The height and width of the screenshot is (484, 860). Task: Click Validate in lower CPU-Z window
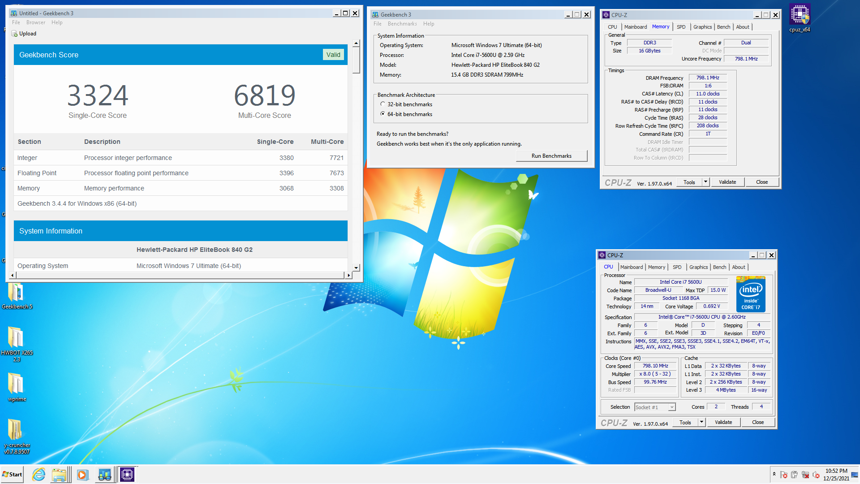(723, 422)
